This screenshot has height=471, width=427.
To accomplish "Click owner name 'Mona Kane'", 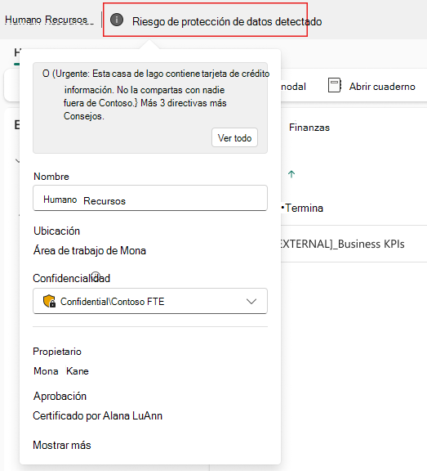I will [61, 371].
